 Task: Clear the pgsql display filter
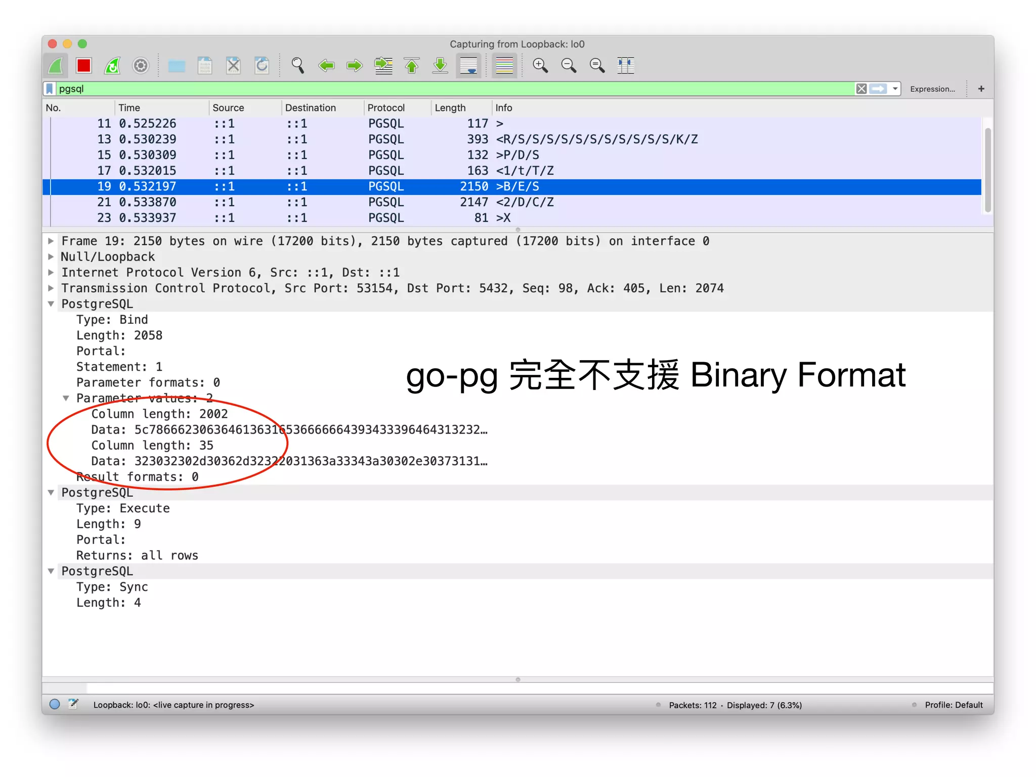(861, 89)
